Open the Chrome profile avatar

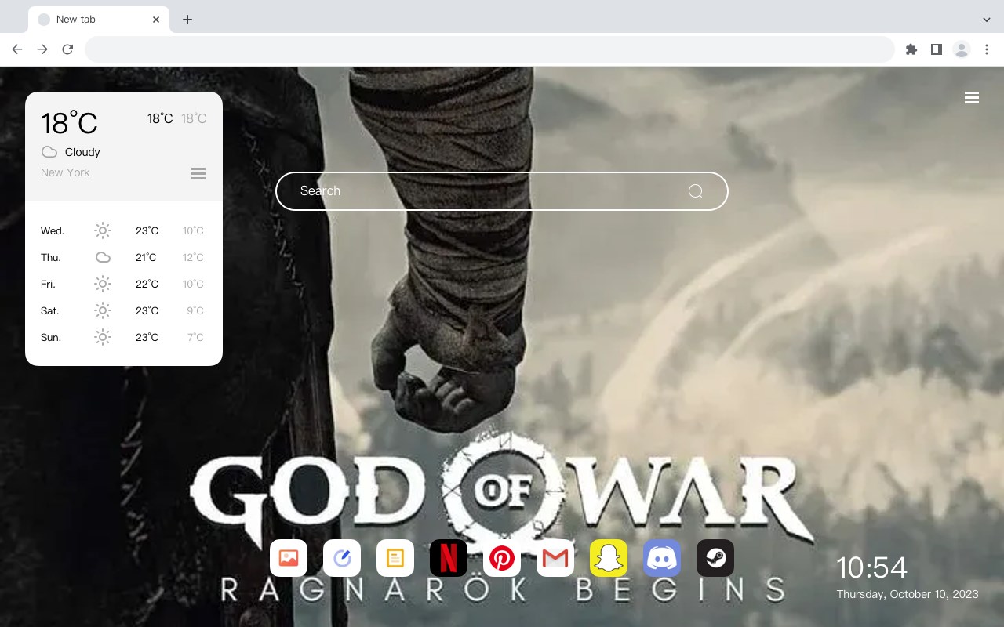pyautogui.click(x=962, y=49)
